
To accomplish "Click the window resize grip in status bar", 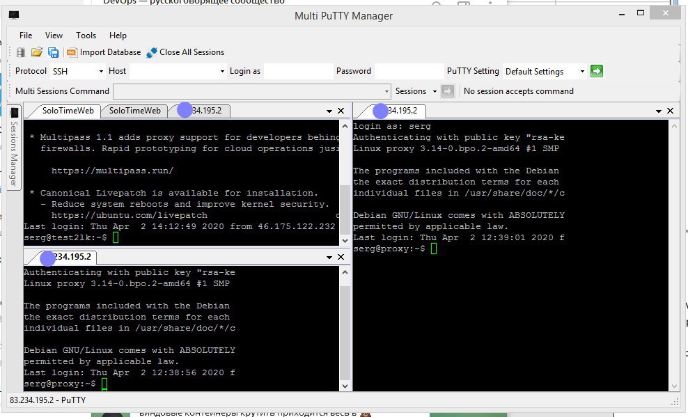I will pyautogui.click(x=675, y=402).
